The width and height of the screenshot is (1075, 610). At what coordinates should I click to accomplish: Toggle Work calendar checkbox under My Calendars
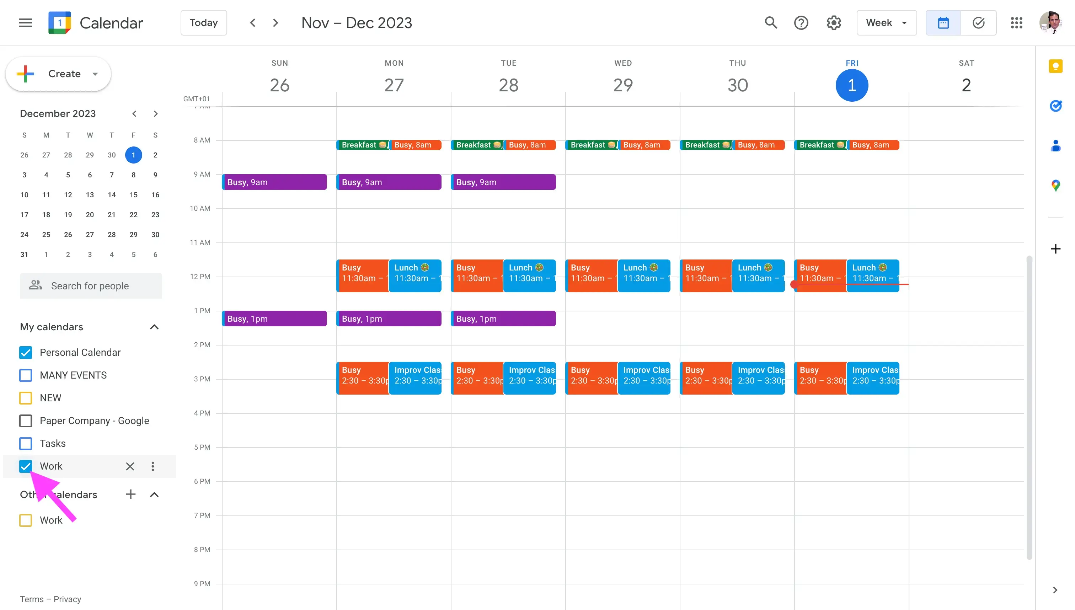point(26,466)
